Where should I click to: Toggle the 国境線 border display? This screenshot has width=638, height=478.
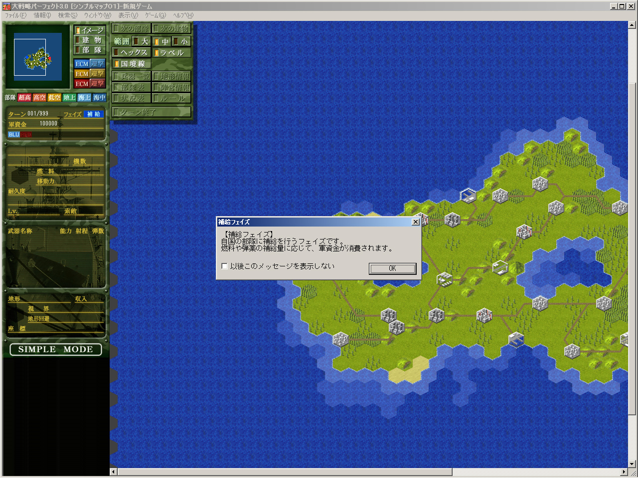click(x=132, y=64)
